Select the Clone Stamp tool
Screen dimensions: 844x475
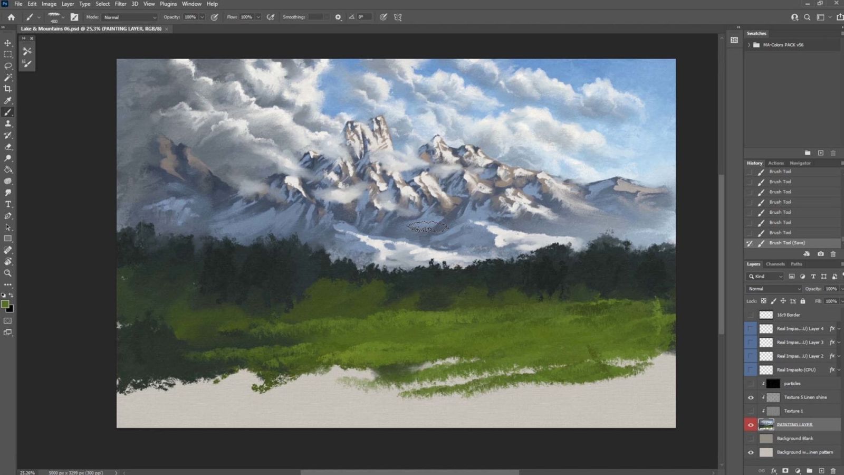[8, 123]
